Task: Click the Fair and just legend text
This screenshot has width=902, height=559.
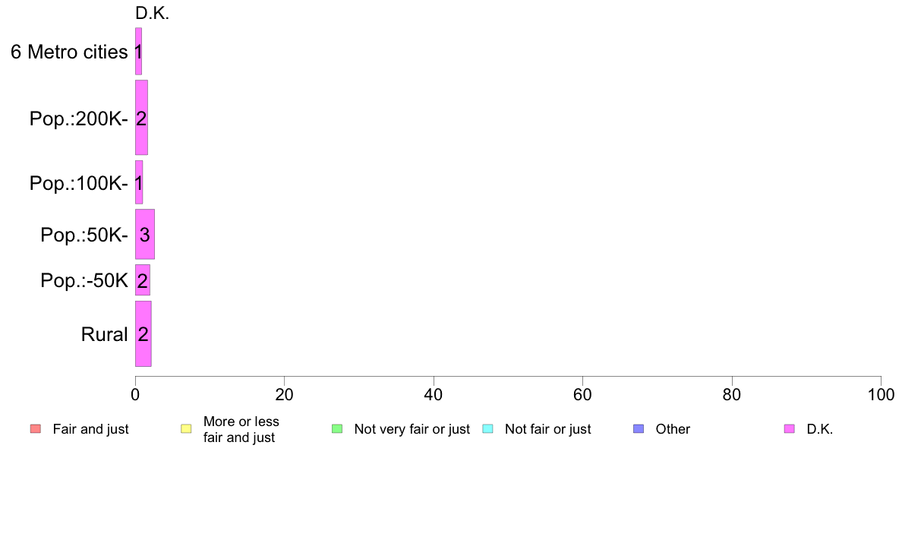Action: [91, 429]
